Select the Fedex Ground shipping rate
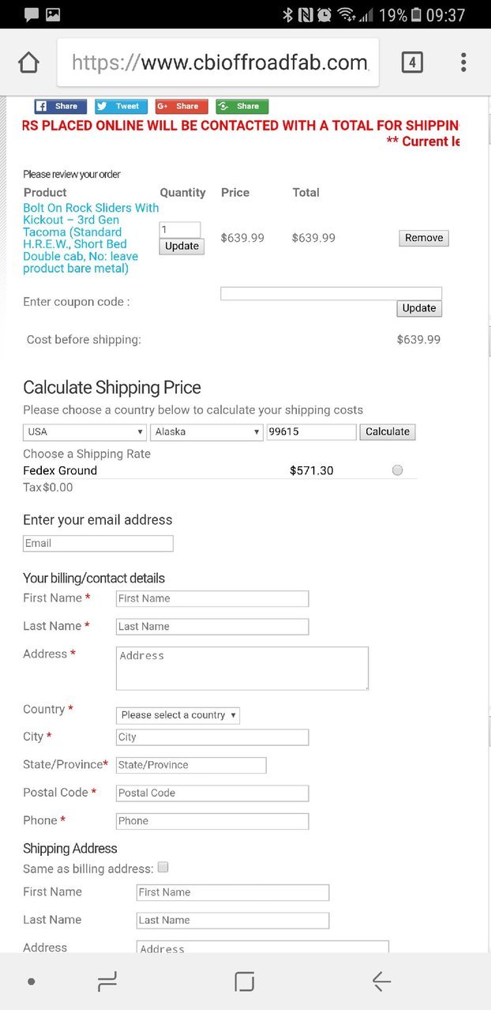 point(397,470)
